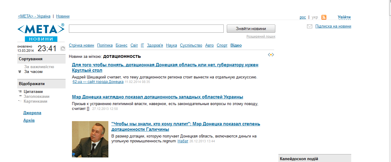391x162 pixels.
Task: Open the Архів link in sidebar
Action: coord(29,121)
